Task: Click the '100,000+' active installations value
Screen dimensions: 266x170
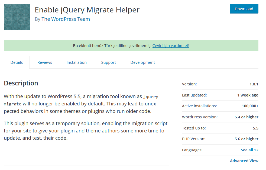Action: 250,106
